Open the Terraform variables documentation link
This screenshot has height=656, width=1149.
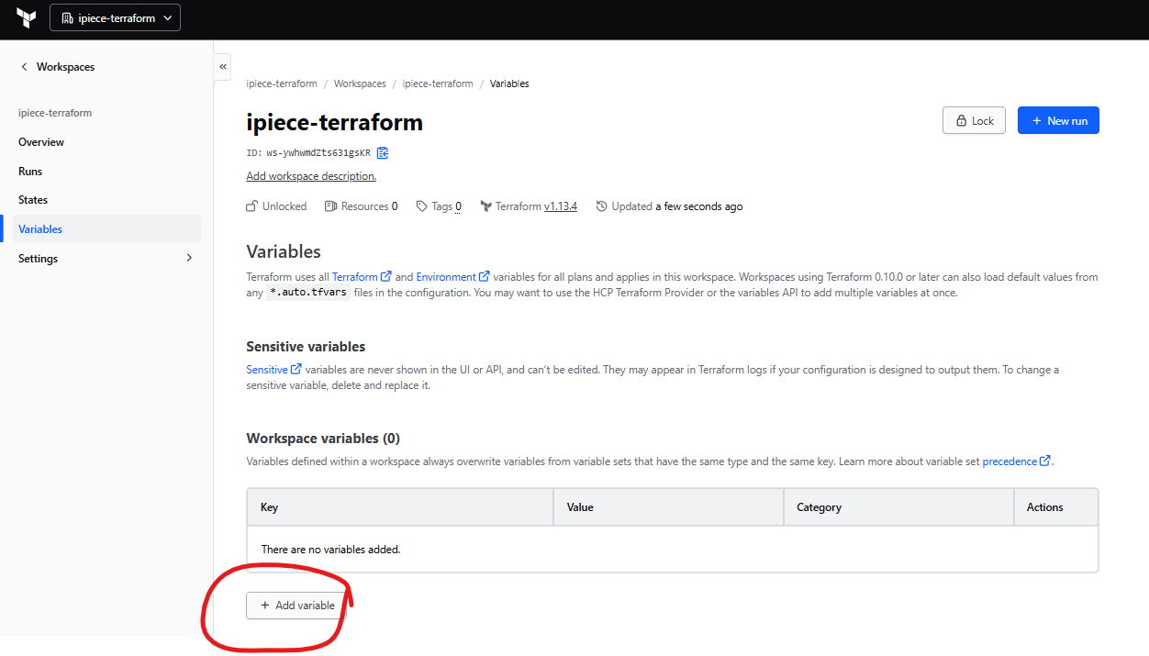(x=362, y=277)
